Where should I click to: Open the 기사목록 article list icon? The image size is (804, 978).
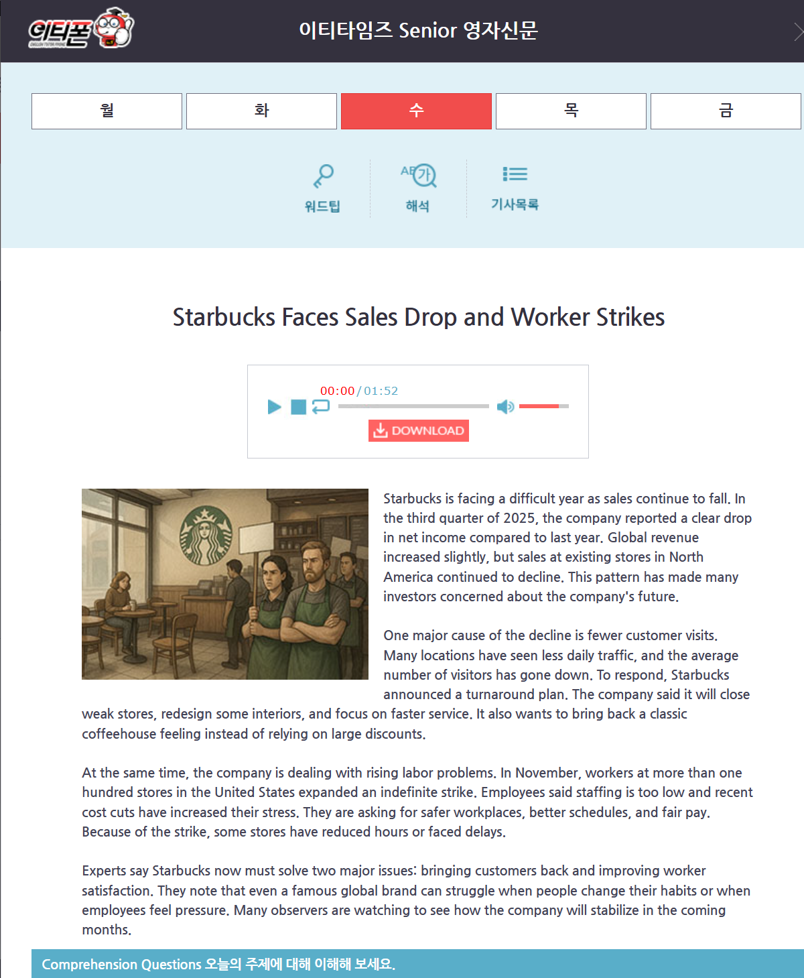pyautogui.click(x=515, y=176)
